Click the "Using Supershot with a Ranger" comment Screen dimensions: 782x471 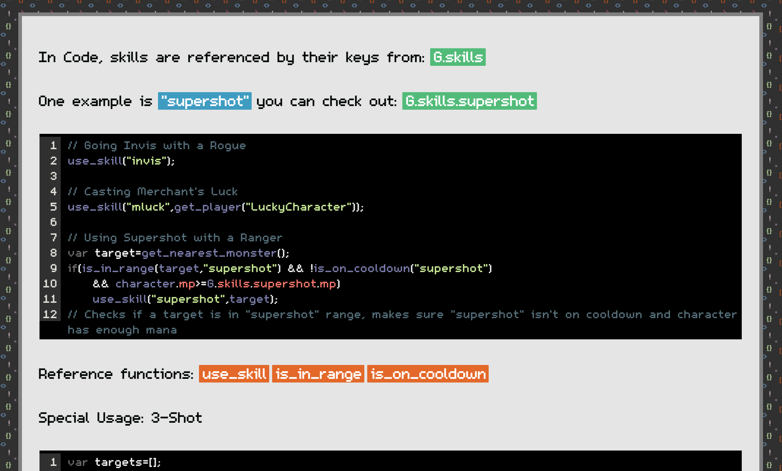click(175, 238)
